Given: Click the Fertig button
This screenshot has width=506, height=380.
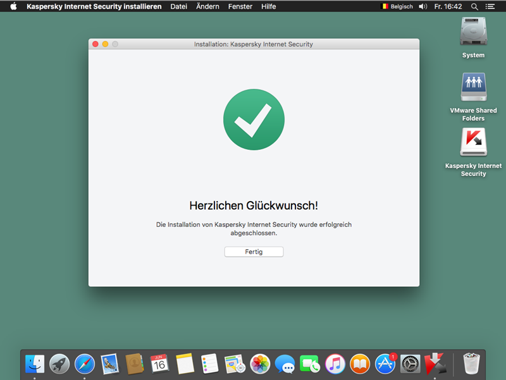Looking at the screenshot, I should coord(254,252).
